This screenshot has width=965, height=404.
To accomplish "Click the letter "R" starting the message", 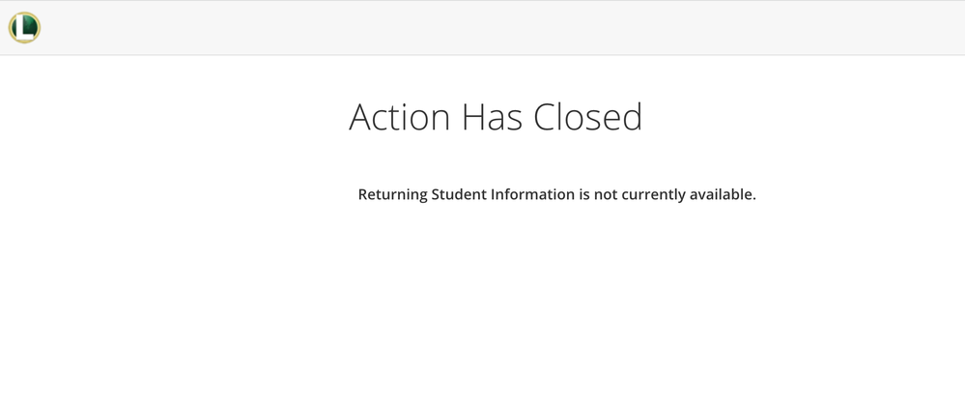I will click(x=363, y=194).
